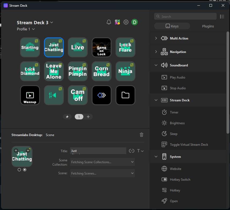Select the Toggle Virtual Stream Deck action
The height and width of the screenshot is (210, 230).
click(x=188, y=144)
